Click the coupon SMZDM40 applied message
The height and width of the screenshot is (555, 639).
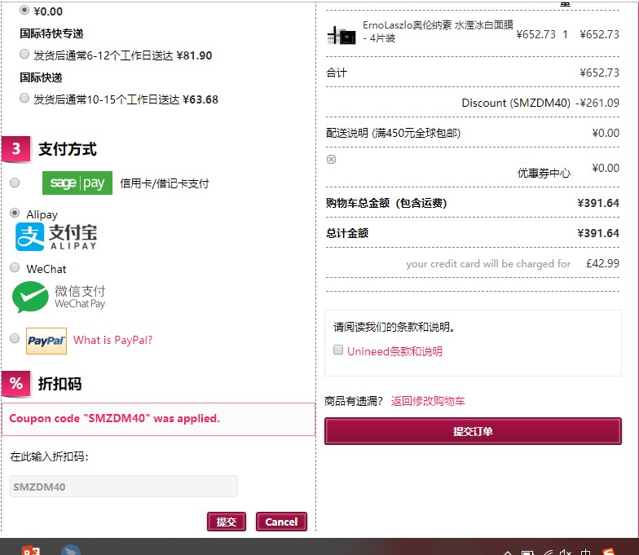click(x=158, y=419)
